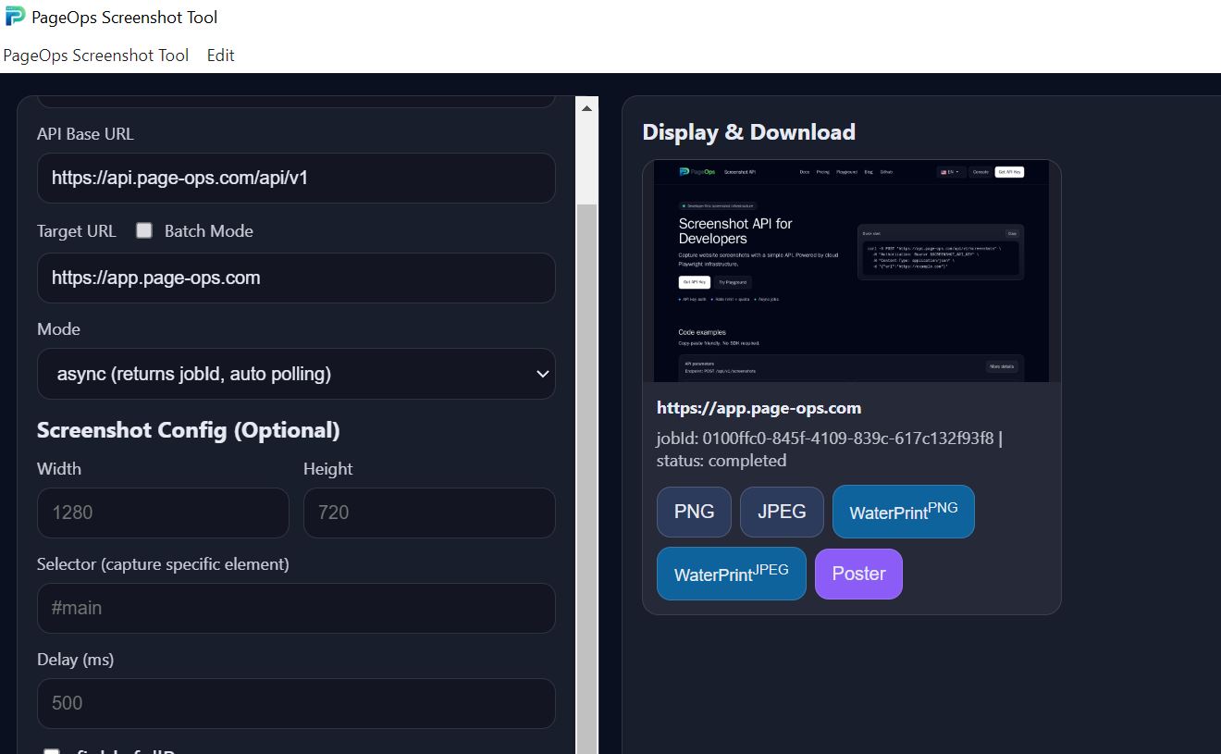Click the PageOps Screenshot Tool menu item

point(96,56)
